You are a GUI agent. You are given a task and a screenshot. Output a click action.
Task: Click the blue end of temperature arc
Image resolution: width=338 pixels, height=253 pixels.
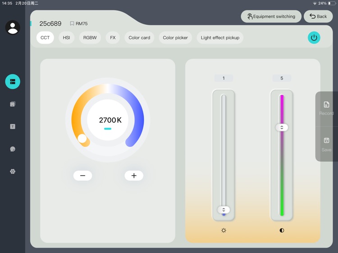[130, 142]
